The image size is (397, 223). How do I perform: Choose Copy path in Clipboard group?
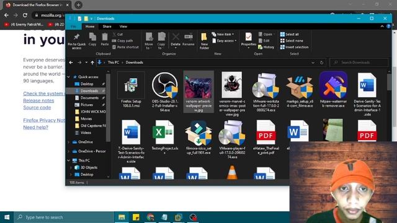coord(123,41)
